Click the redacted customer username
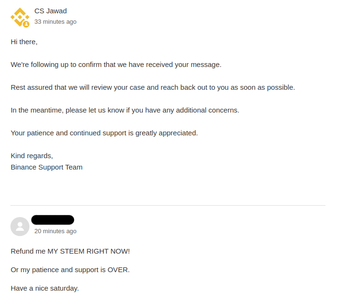Viewport: 344px width, 303px height. click(x=53, y=220)
